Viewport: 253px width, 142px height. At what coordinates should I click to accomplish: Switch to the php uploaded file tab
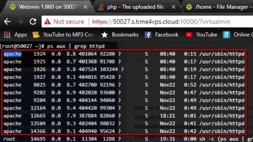pos(137,7)
